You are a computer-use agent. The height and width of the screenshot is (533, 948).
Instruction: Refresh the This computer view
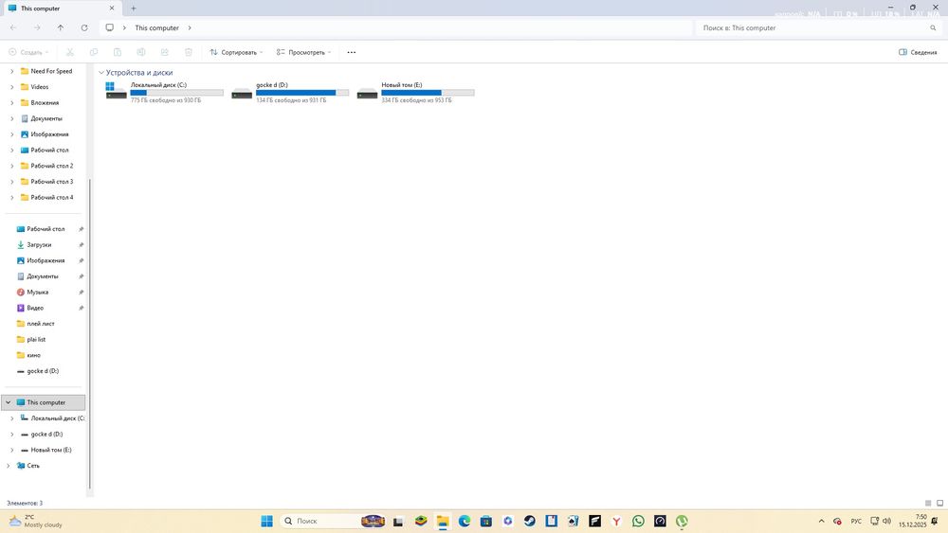pyautogui.click(x=84, y=27)
